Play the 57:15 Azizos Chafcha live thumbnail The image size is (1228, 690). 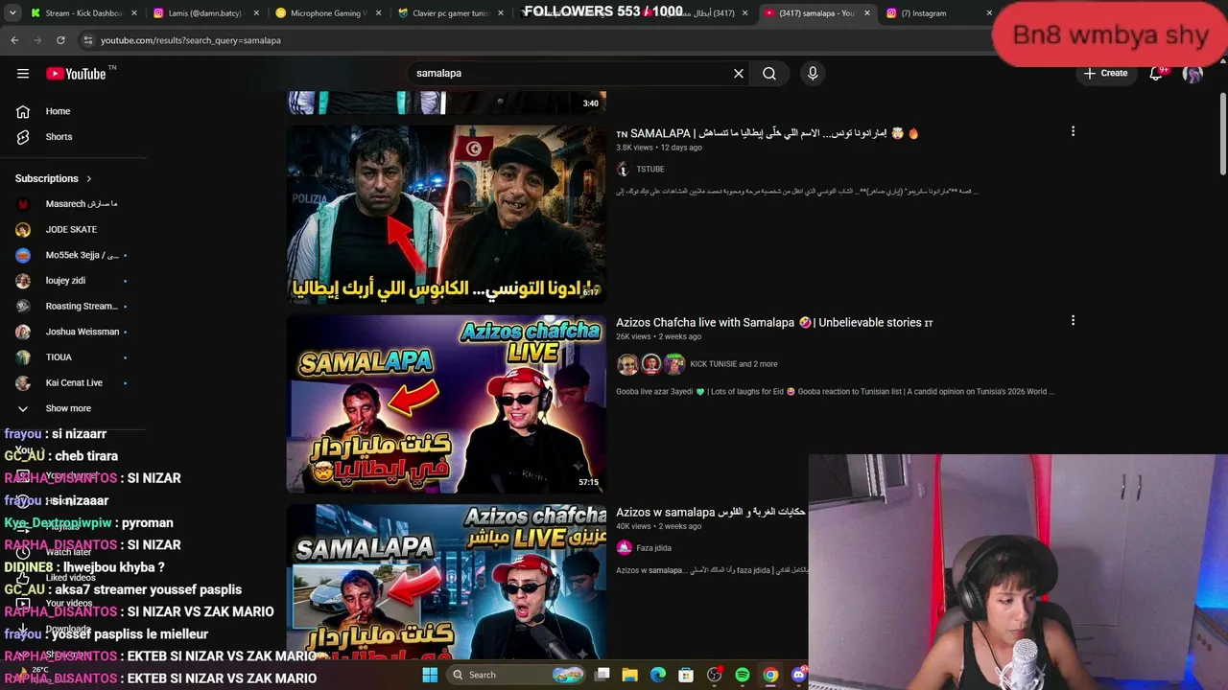(446, 404)
